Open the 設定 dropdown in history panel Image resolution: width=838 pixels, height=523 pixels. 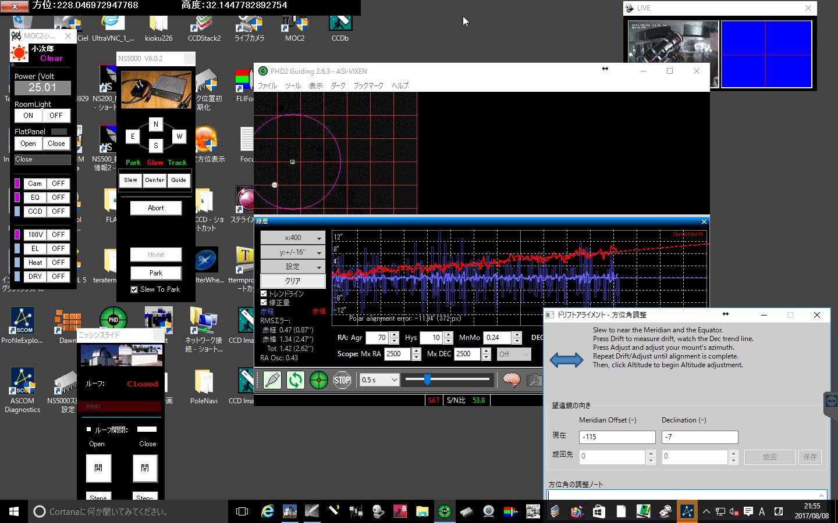[x=293, y=267]
